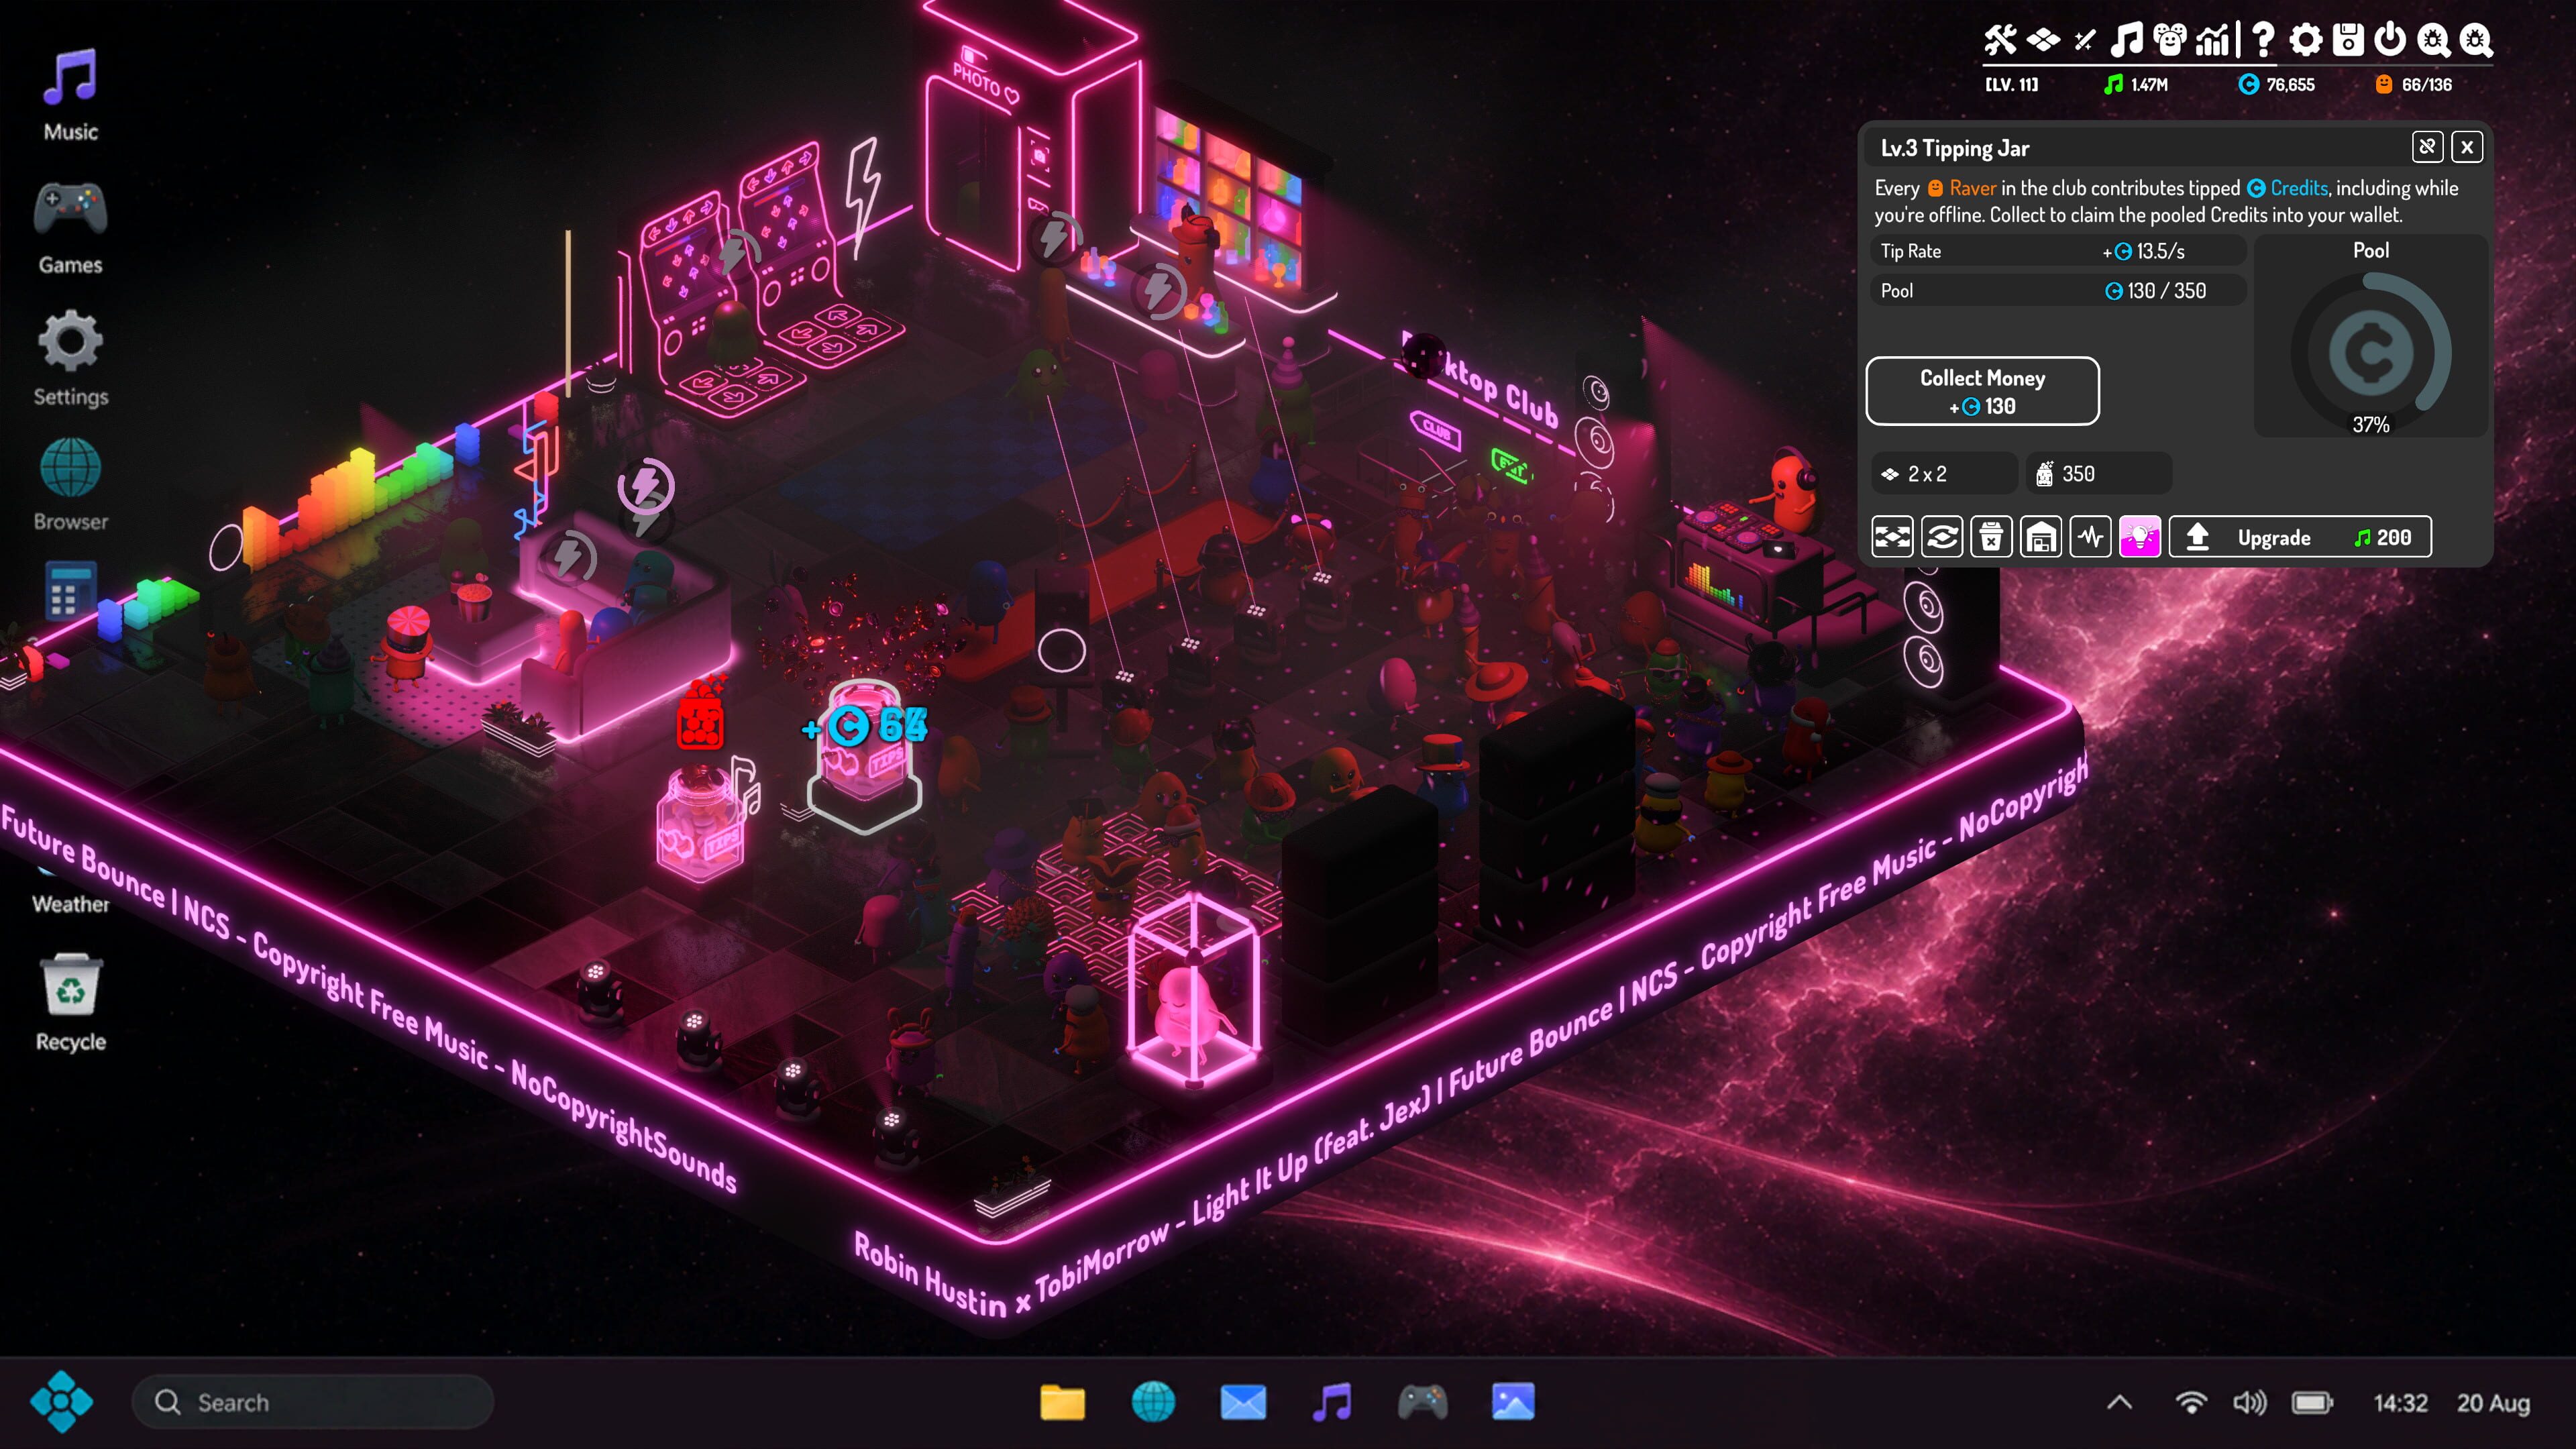Open the statistics chart icon

tap(2213, 40)
